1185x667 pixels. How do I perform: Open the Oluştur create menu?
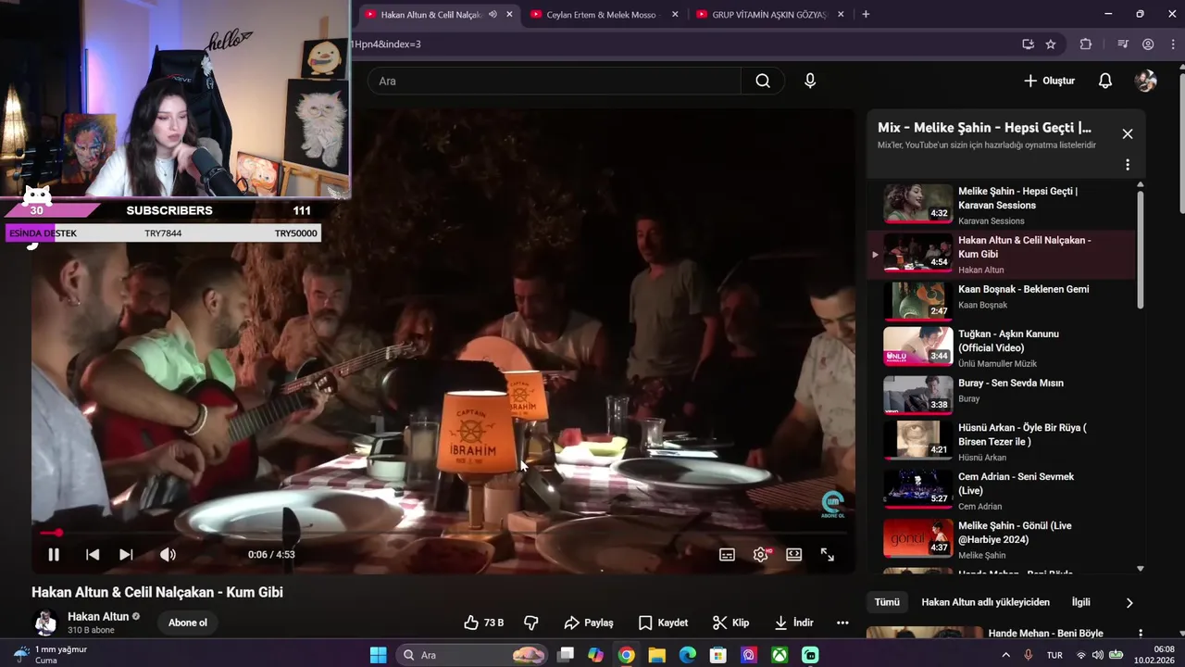pyautogui.click(x=1050, y=81)
